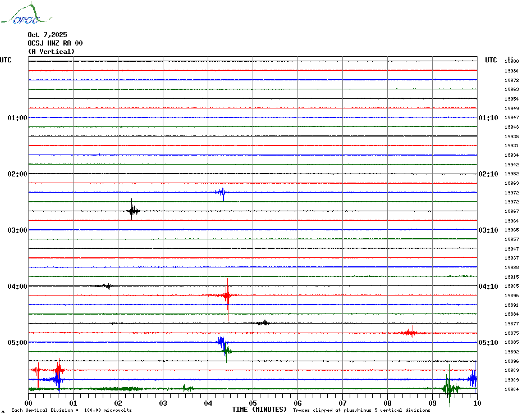Viewport: 522px width, 418px height.
Task: Select the Oct 7,2025 date label
Action: 47,35
